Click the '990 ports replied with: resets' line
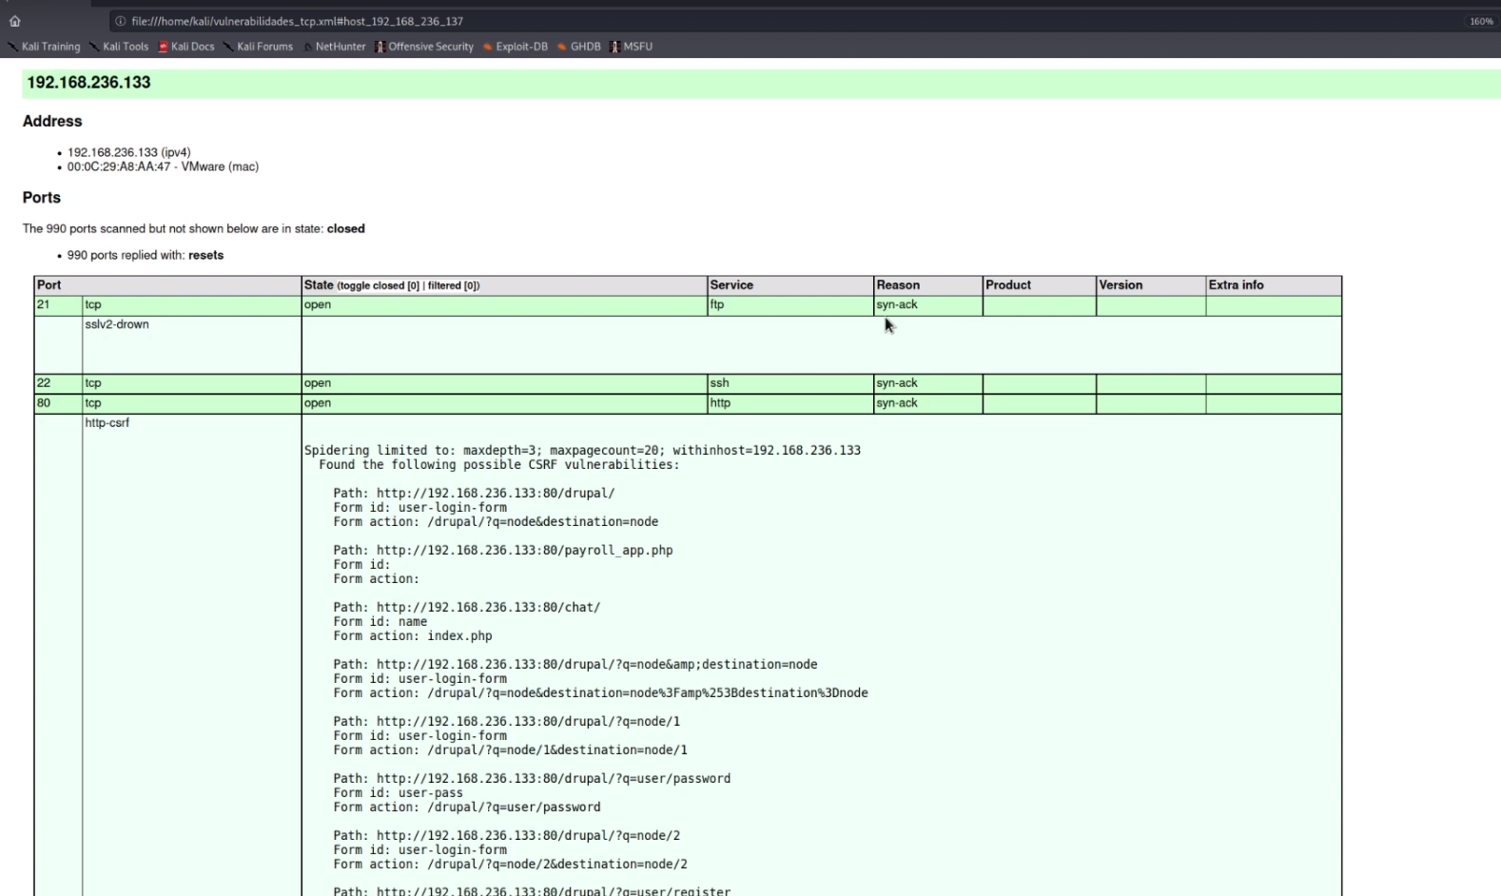Viewport: 1501px width, 896px height. click(x=145, y=255)
